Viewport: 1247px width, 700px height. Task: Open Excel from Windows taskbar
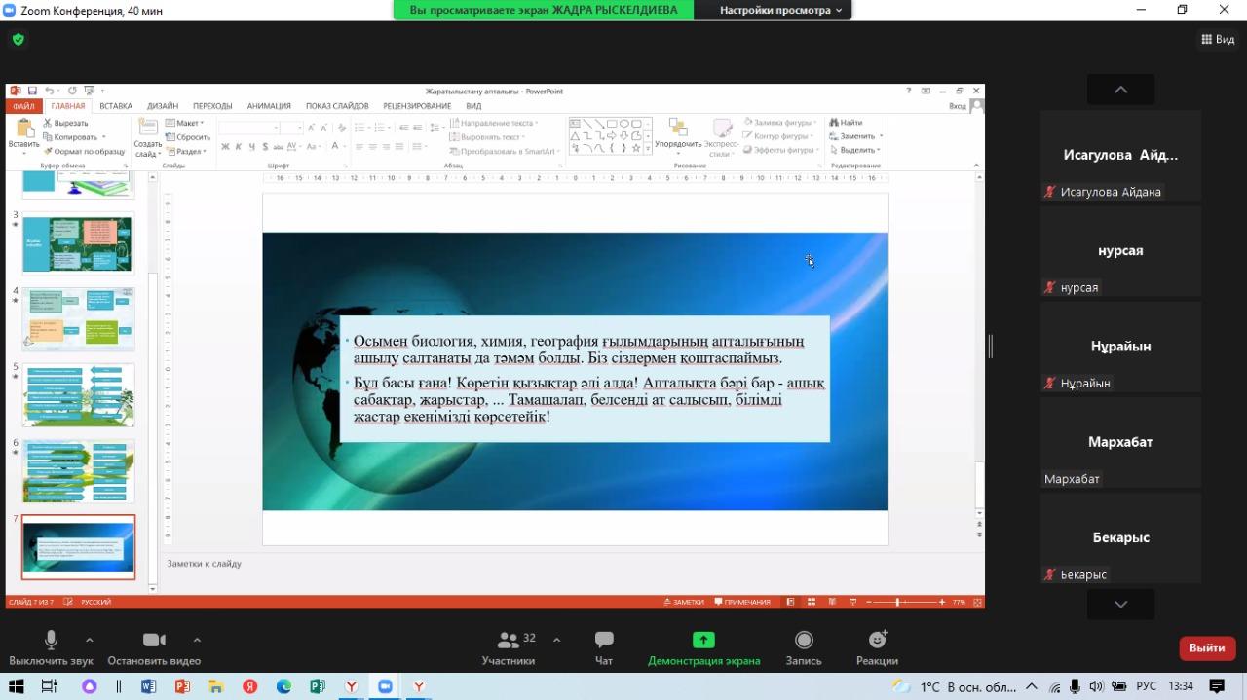[318, 686]
